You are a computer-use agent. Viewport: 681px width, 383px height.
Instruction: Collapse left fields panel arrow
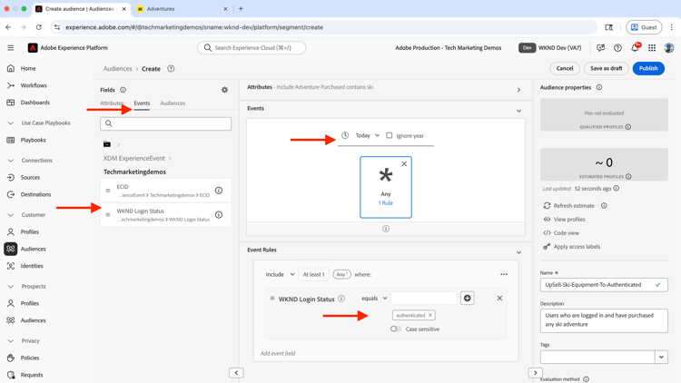tap(236, 373)
